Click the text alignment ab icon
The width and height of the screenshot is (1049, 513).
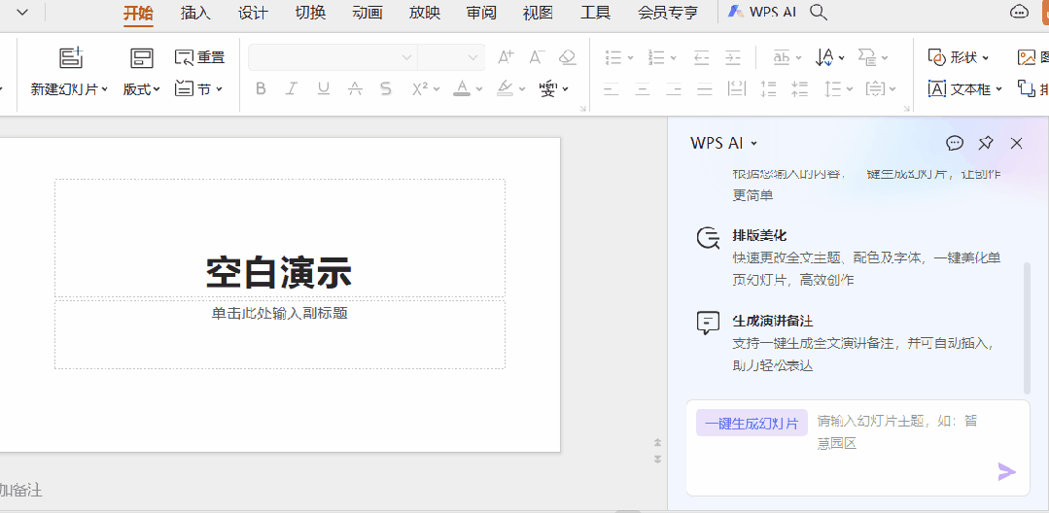(x=782, y=57)
